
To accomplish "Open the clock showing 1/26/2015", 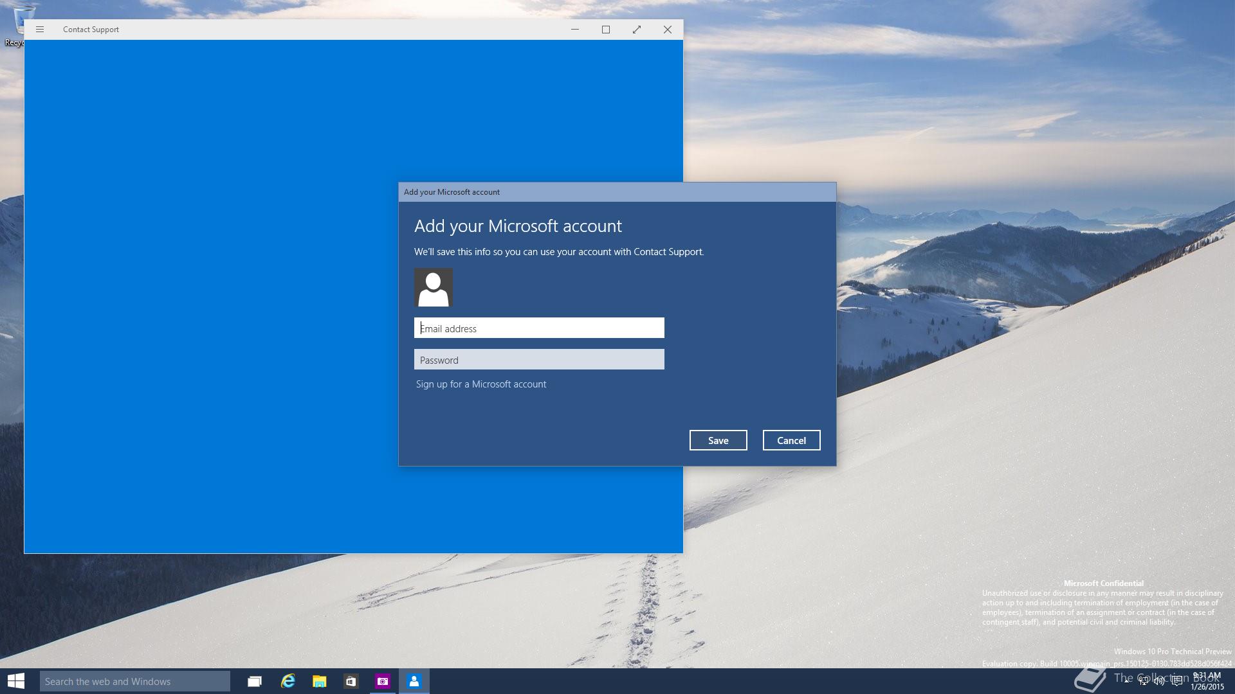I will [1207, 681].
